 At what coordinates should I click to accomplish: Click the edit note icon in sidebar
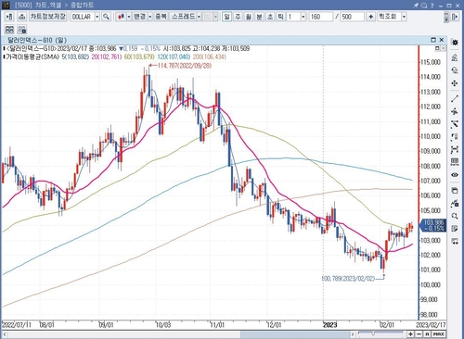[x=455, y=229]
